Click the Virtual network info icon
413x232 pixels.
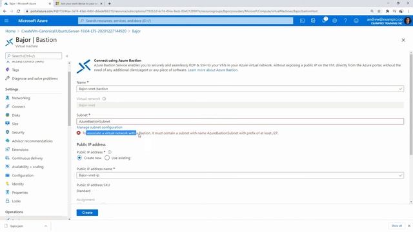click(104, 99)
